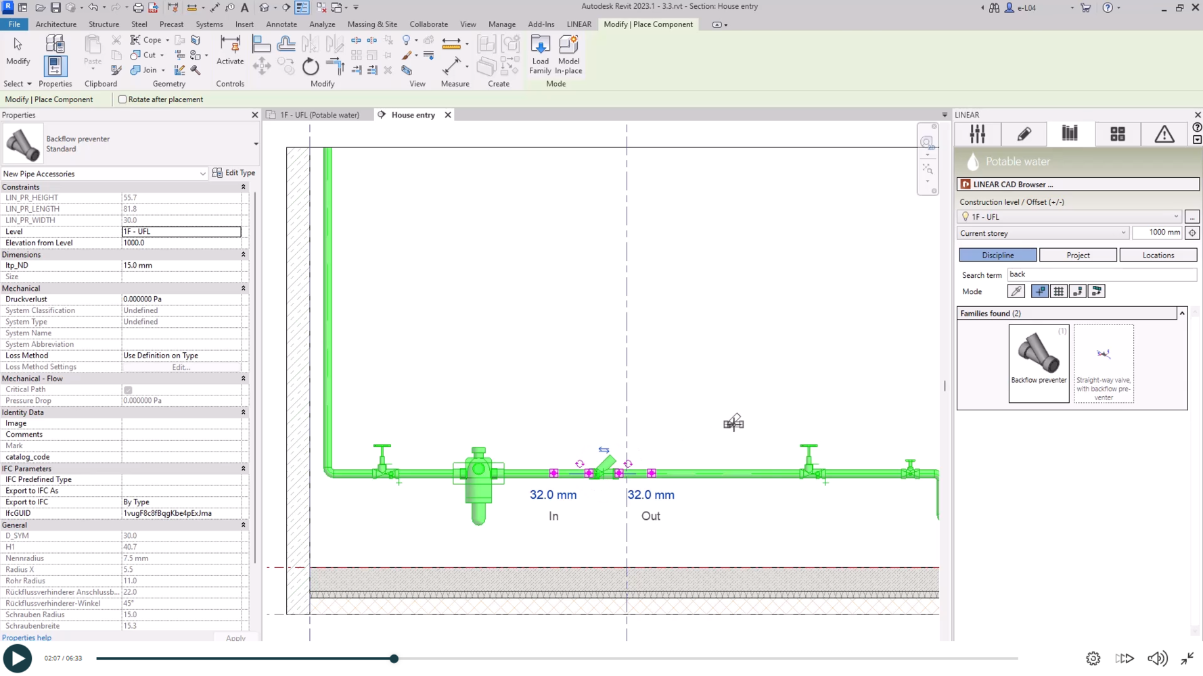This screenshot has width=1203, height=676.
Task: Open the LINEAR warning triangle tab
Action: (1164, 134)
